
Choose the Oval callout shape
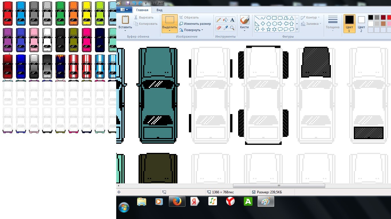286,29
